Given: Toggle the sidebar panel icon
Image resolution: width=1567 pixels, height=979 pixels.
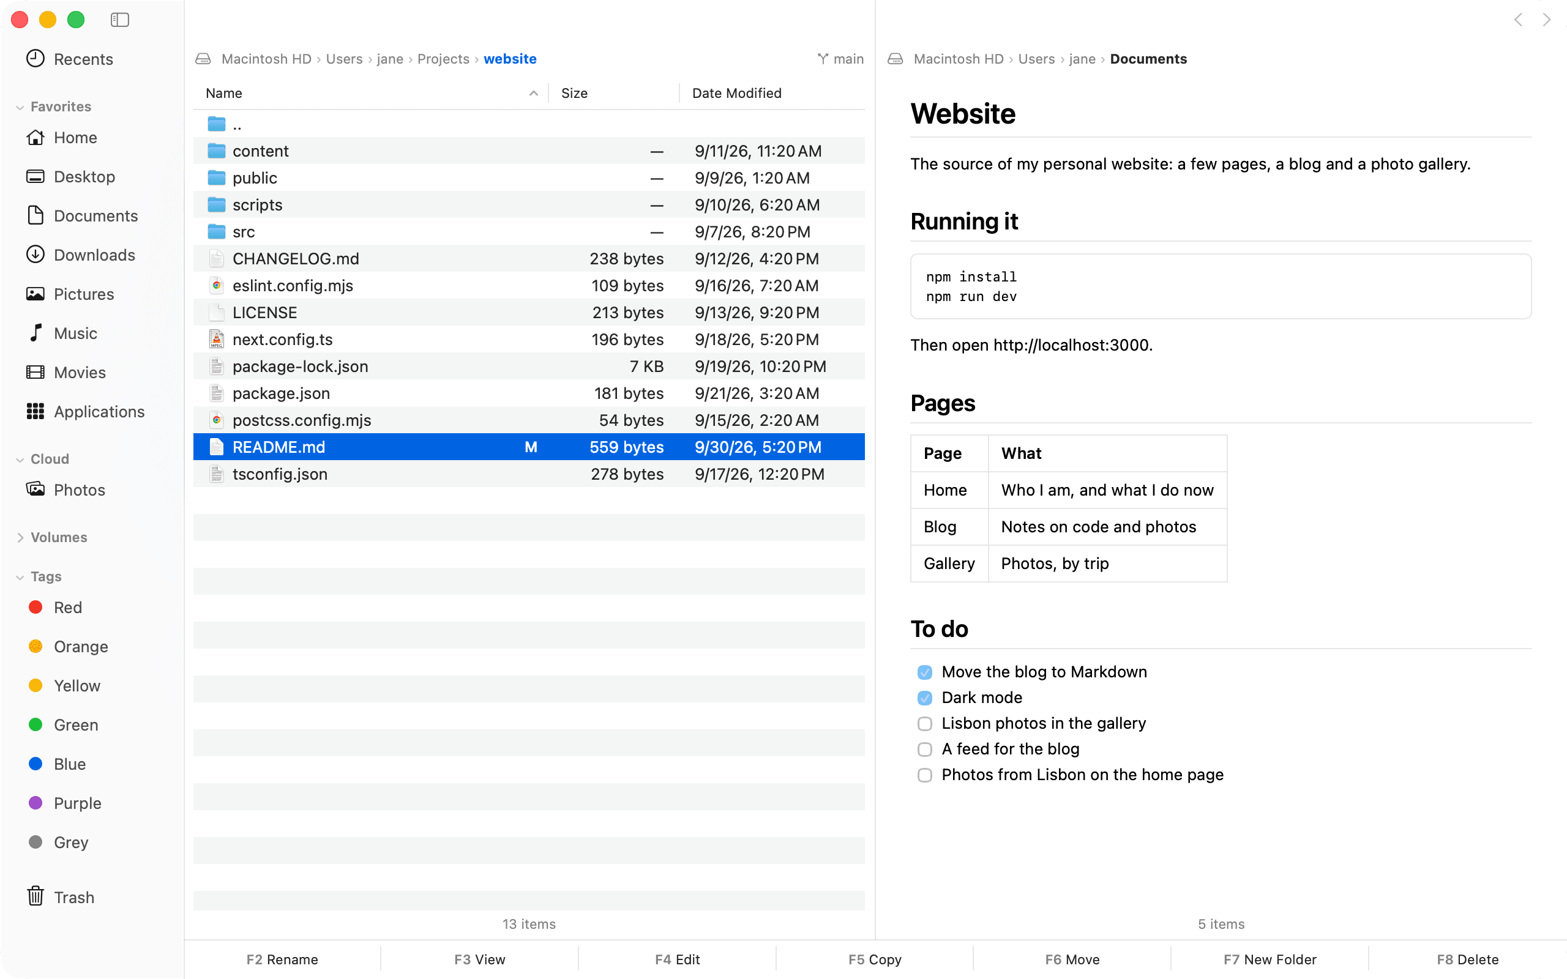Looking at the screenshot, I should 120,20.
